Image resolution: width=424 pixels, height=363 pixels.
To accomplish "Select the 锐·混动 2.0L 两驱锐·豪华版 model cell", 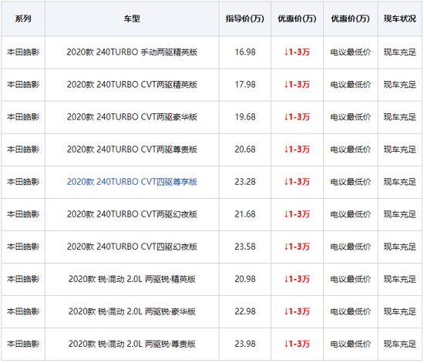I will pos(132,311).
